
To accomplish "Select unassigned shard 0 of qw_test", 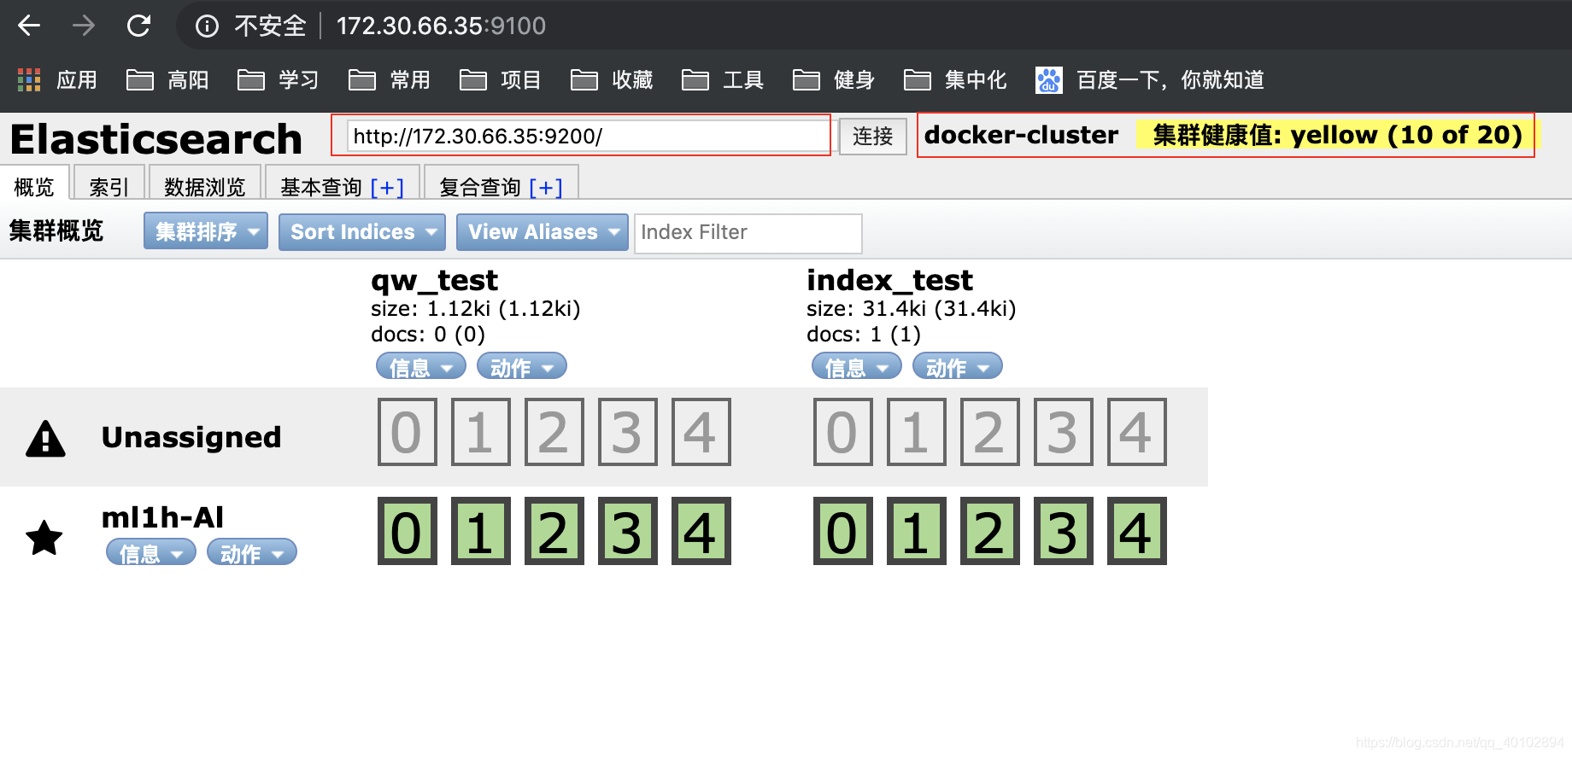I will (408, 432).
